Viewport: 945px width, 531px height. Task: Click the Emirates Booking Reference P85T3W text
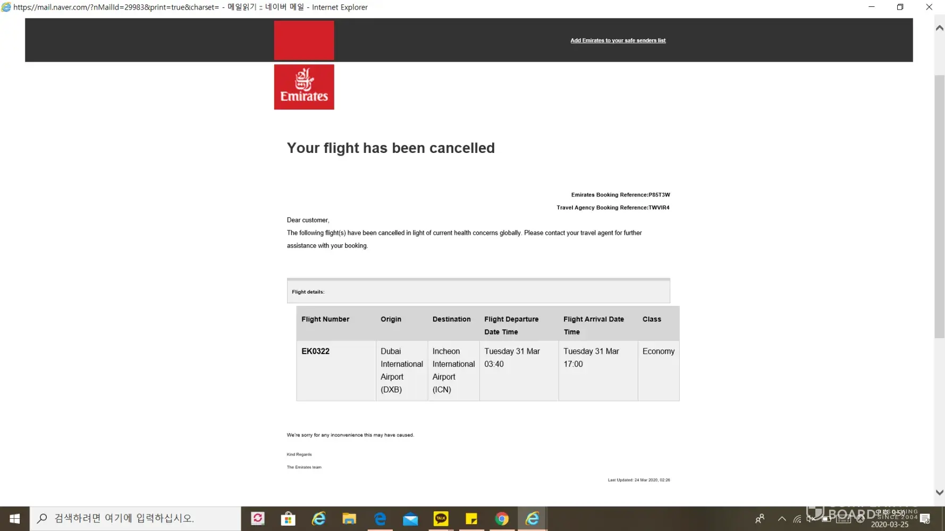[621, 195]
